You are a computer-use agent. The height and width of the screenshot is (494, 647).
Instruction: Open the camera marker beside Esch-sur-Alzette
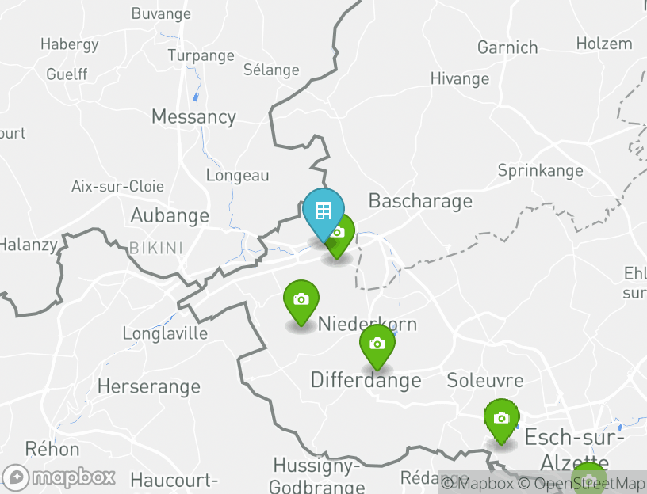click(502, 421)
